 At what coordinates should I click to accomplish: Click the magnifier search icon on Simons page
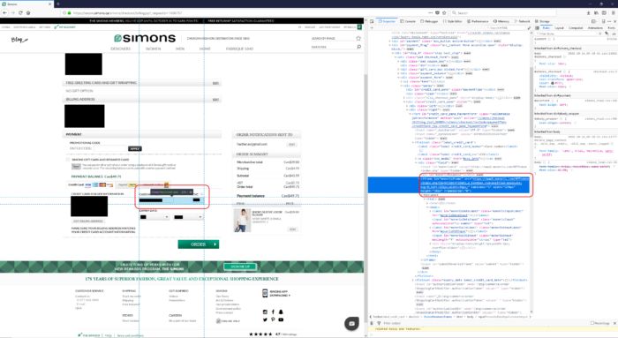pyautogui.click(x=358, y=47)
